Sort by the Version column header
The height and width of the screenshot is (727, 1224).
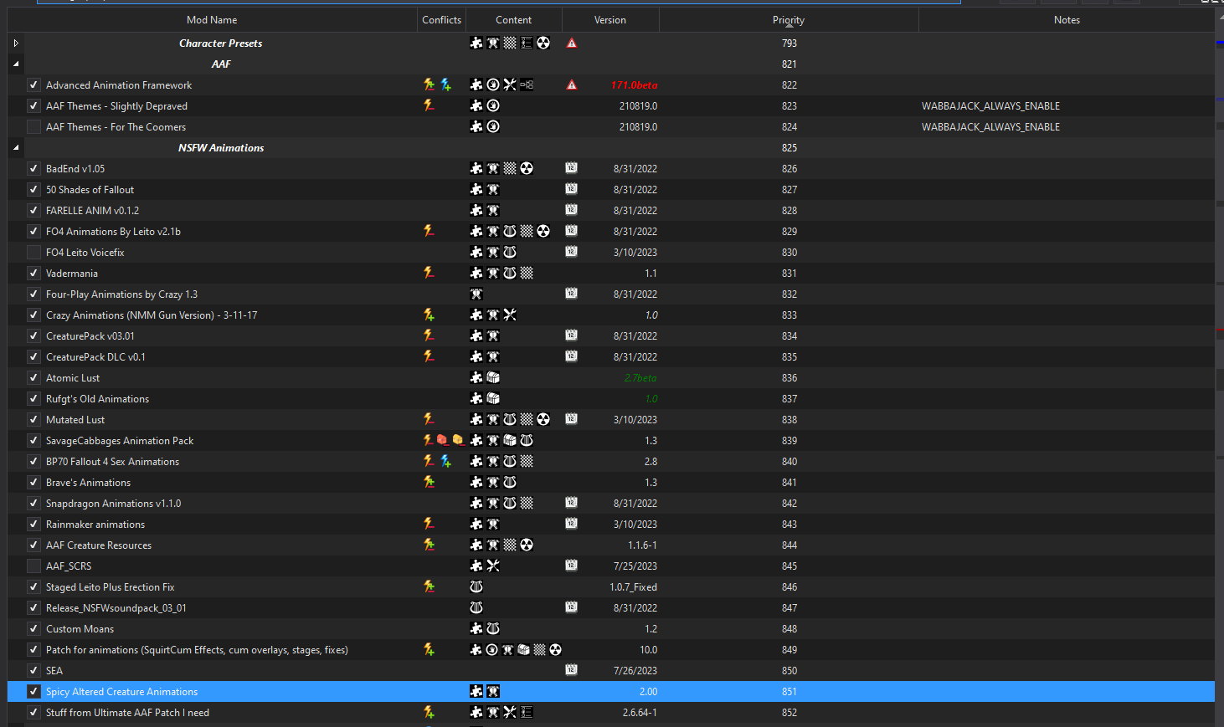tap(610, 20)
